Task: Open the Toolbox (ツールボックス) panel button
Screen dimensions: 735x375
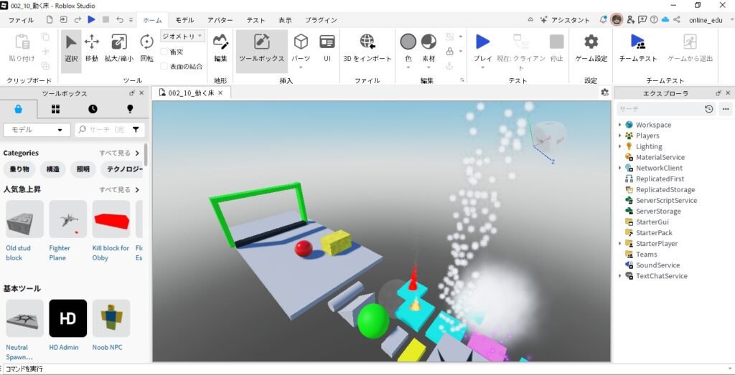Action: click(x=261, y=47)
